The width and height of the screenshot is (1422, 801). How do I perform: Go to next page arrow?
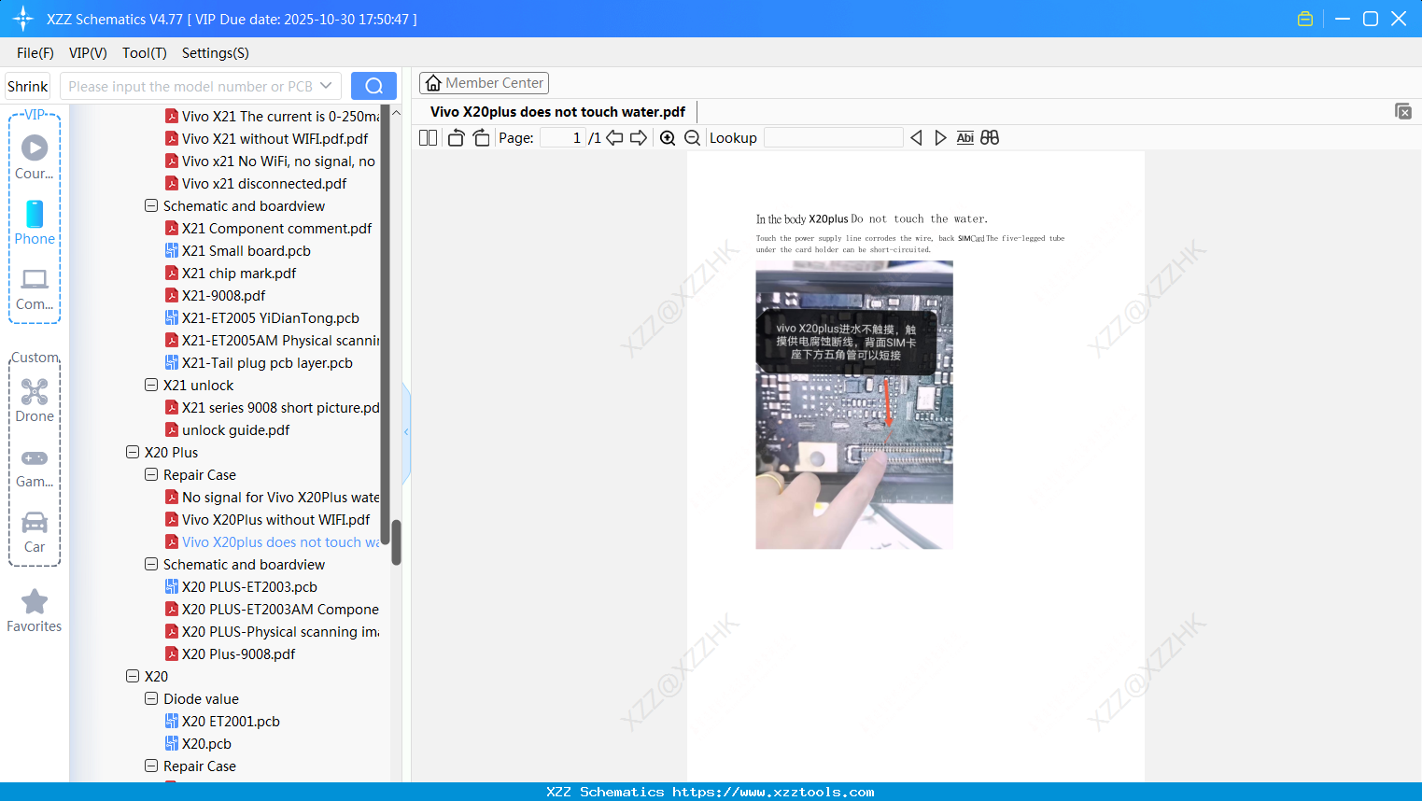point(639,138)
